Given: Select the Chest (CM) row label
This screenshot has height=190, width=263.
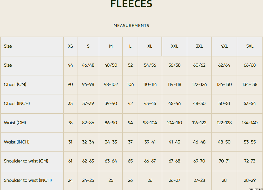Looking at the screenshot, I should 15,85.
